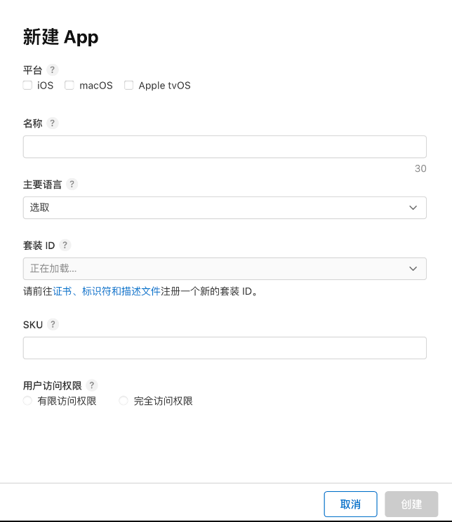Click the 30 character counter

[x=420, y=168]
